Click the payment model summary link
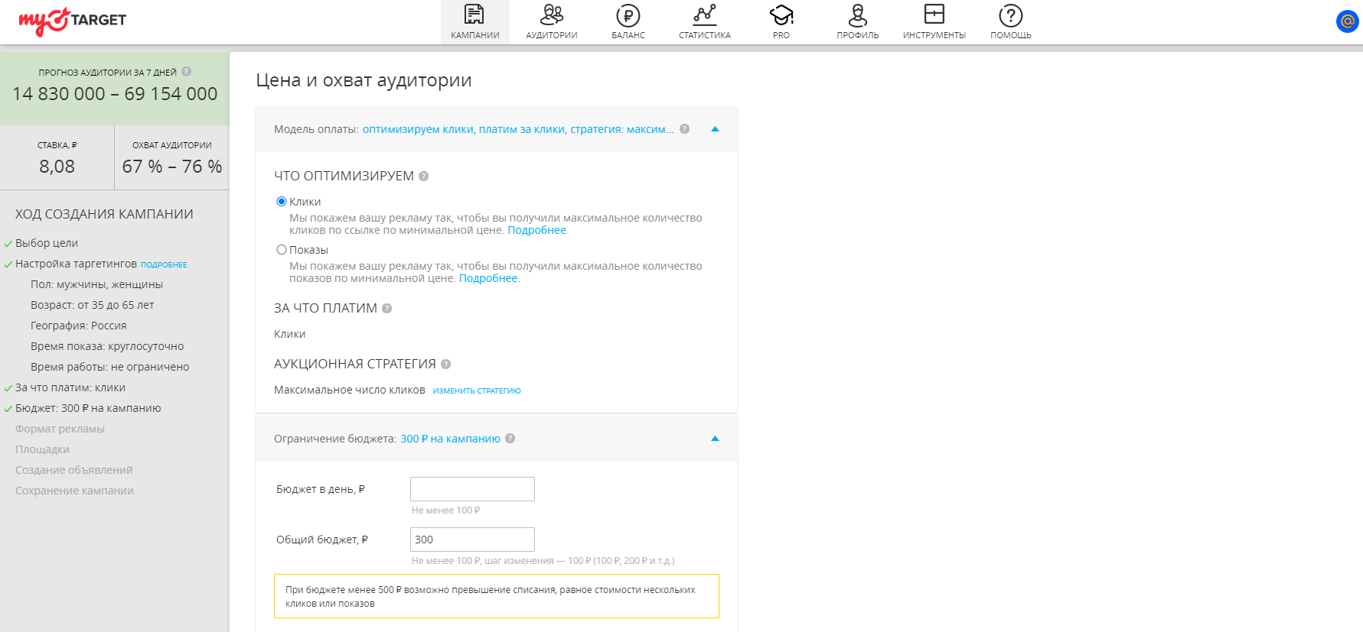 518,129
